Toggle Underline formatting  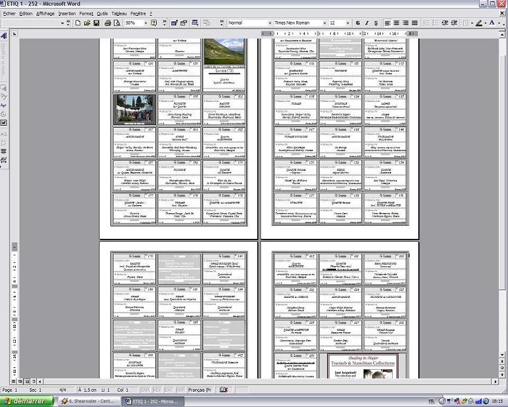point(376,23)
